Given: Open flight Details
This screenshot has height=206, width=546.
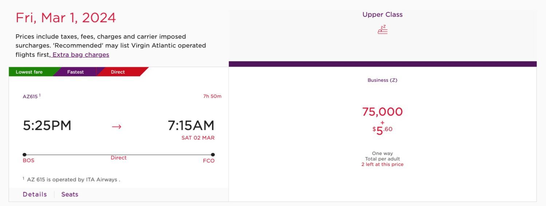Looking at the screenshot, I should [35, 194].
